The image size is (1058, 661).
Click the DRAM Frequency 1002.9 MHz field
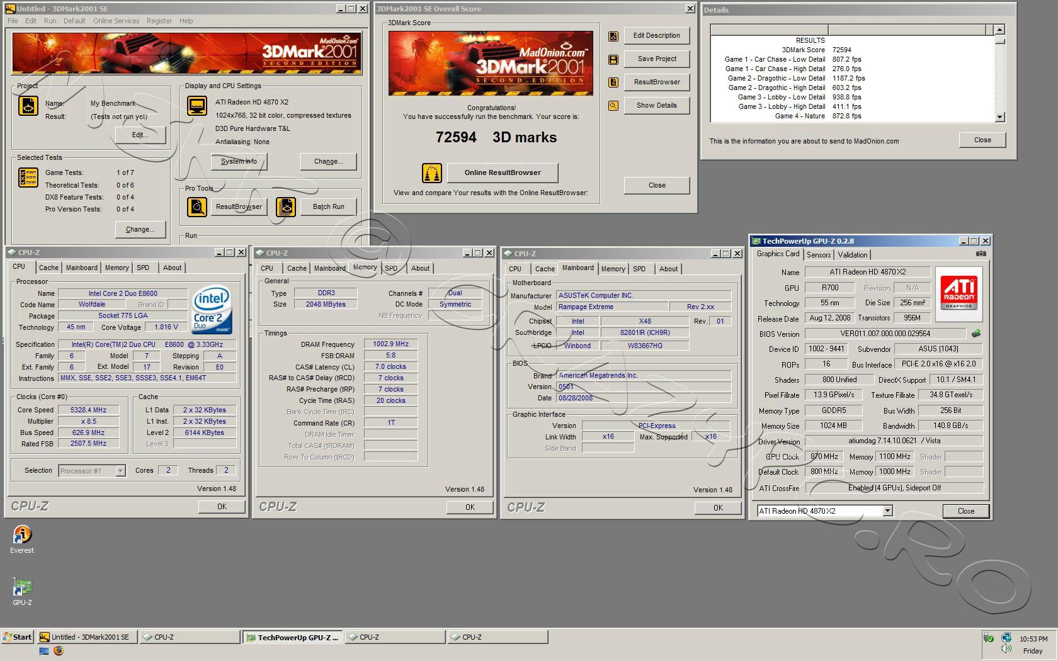[x=390, y=344]
